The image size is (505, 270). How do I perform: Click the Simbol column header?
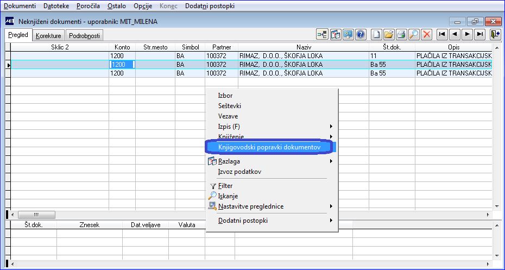190,47
